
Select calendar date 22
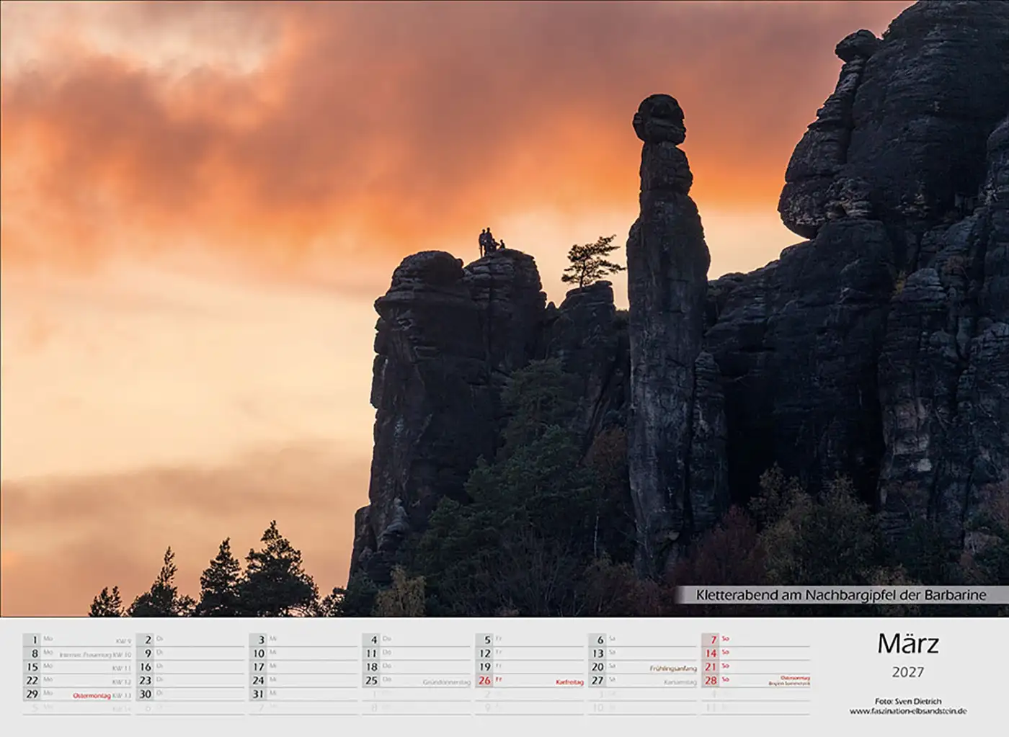tap(32, 680)
